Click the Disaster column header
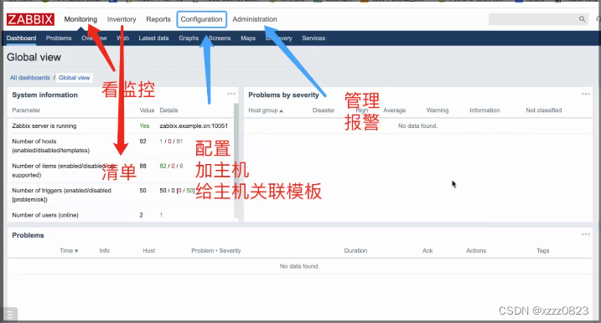 click(323, 110)
